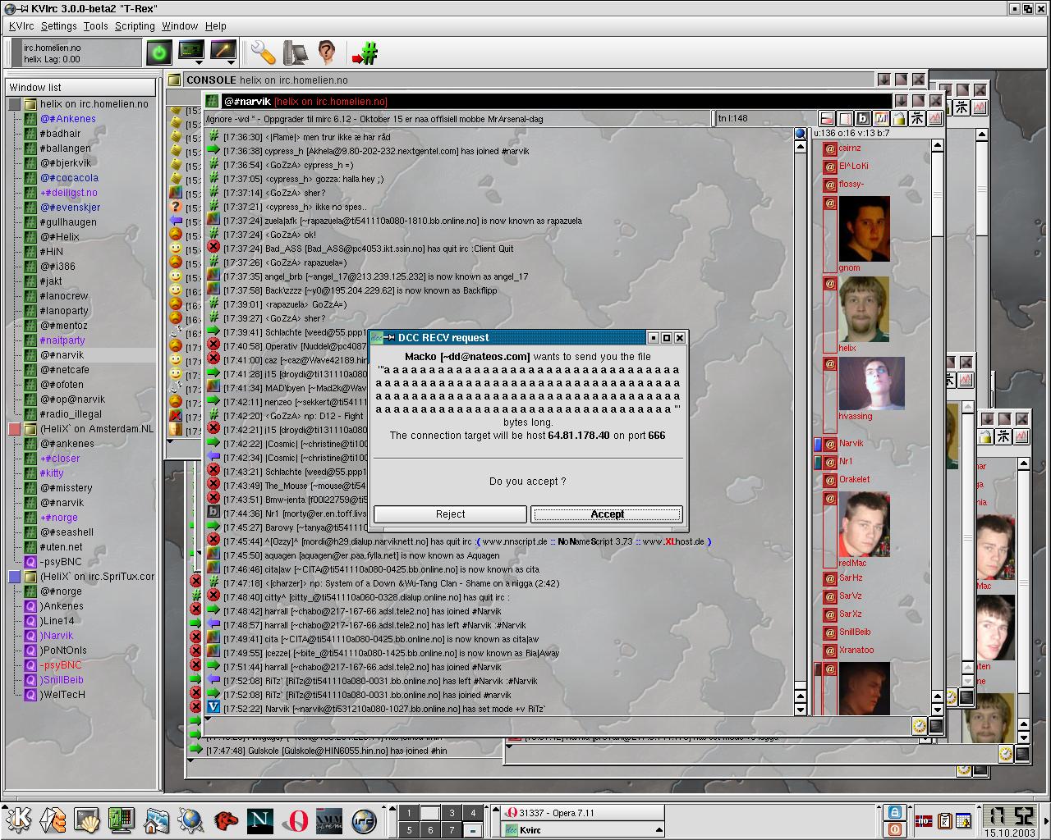
Task: Click the green power connect button
Action: click(x=158, y=52)
